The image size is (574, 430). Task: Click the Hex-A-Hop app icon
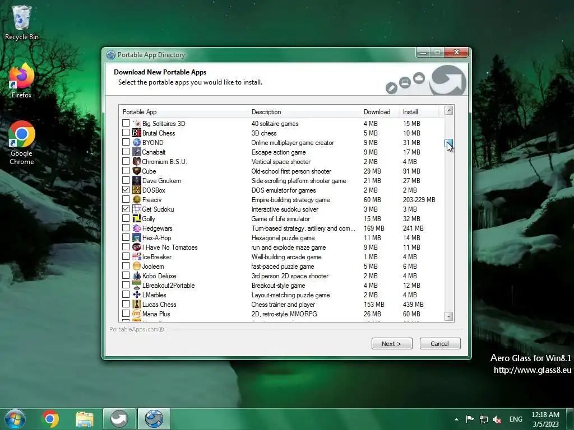[137, 237]
